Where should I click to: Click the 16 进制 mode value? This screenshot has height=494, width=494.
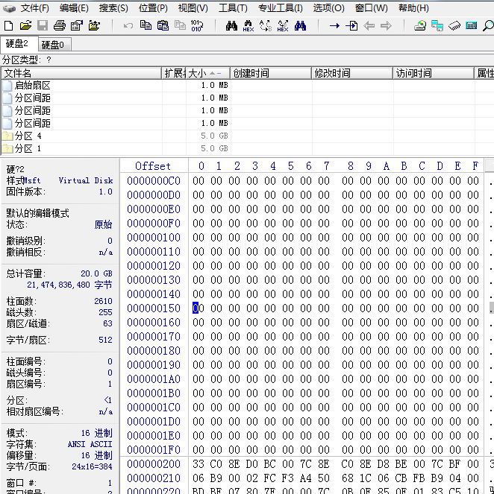click(96, 433)
